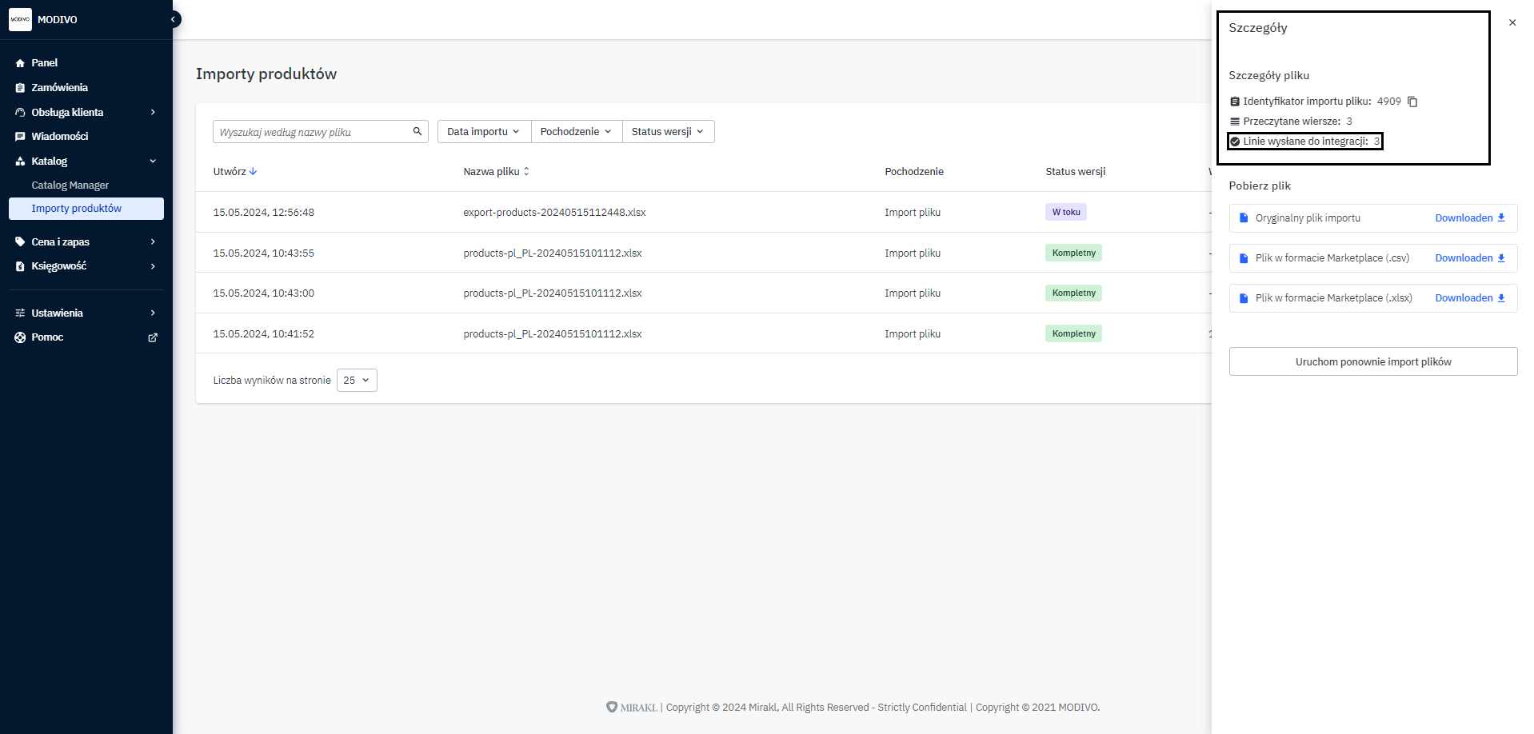Open Catalog Manager in the sidebar
This screenshot has height=734, width=1534.
pos(70,185)
